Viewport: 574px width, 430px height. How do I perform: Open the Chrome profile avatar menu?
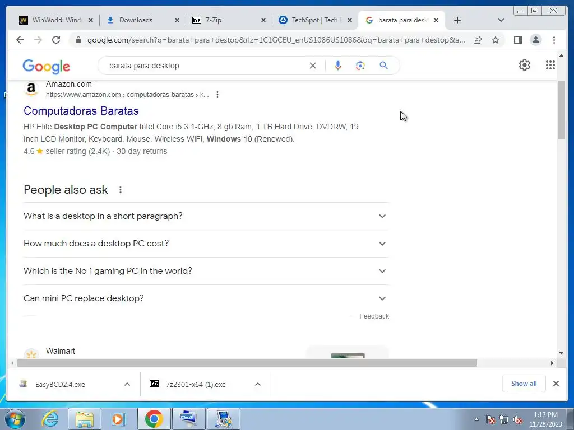[535, 40]
